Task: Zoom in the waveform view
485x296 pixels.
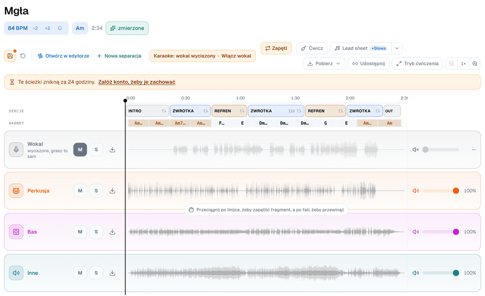Action: pyautogui.click(x=475, y=63)
